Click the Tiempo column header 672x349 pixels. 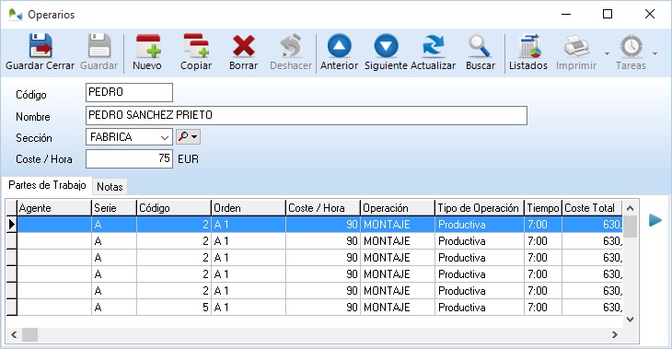pos(543,208)
